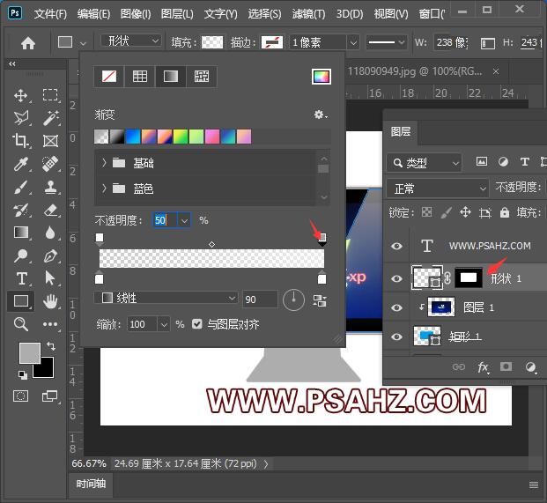Change screen mode icon

pyautogui.click(x=49, y=396)
